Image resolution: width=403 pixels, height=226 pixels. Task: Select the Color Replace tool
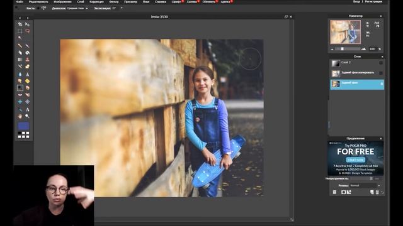pyautogui.click(x=20, y=67)
